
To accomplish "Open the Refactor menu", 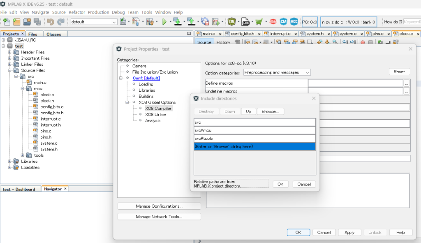I will 77,12.
